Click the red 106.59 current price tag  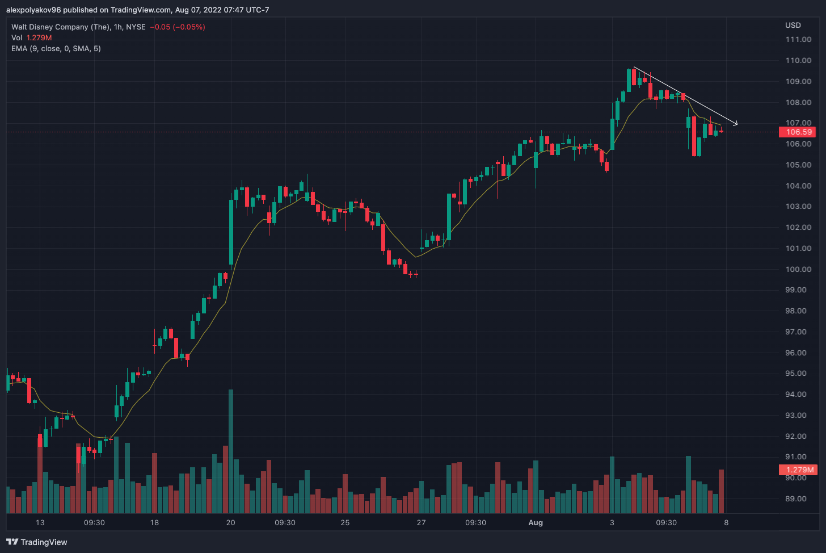pyautogui.click(x=797, y=132)
